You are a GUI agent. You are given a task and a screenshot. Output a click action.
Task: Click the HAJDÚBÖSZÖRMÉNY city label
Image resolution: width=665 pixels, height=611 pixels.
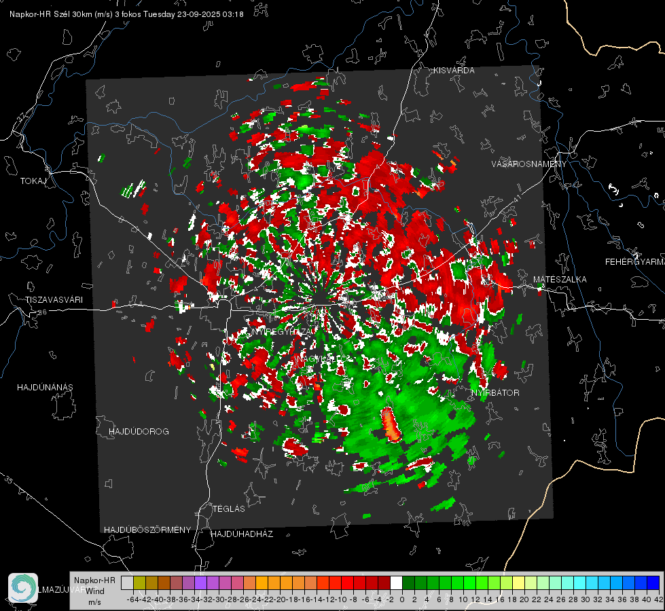pos(147,530)
